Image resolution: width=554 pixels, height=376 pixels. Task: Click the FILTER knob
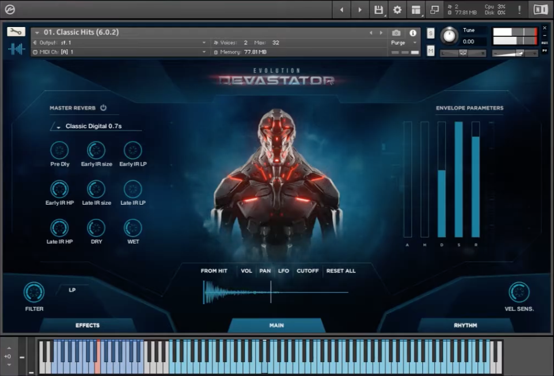tap(34, 293)
